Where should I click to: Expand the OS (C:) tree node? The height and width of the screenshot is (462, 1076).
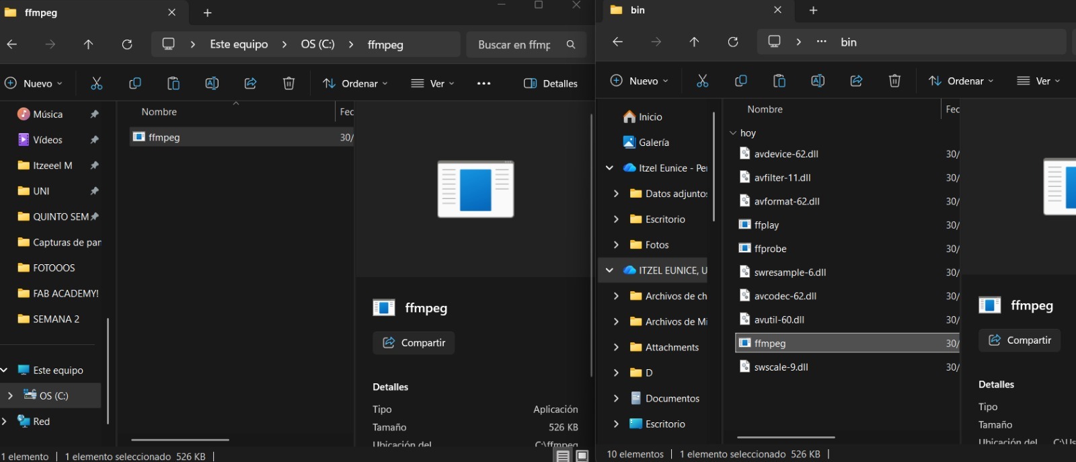[10, 395]
